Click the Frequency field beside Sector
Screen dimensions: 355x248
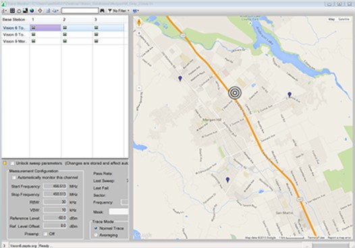click(125, 202)
